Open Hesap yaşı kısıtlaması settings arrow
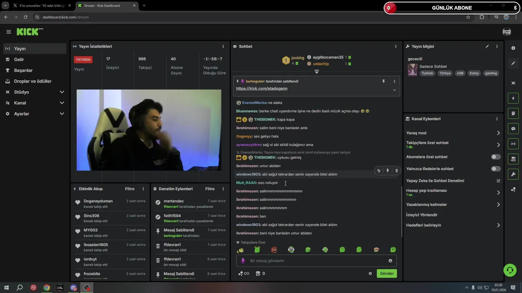522x293 pixels. tap(498, 192)
